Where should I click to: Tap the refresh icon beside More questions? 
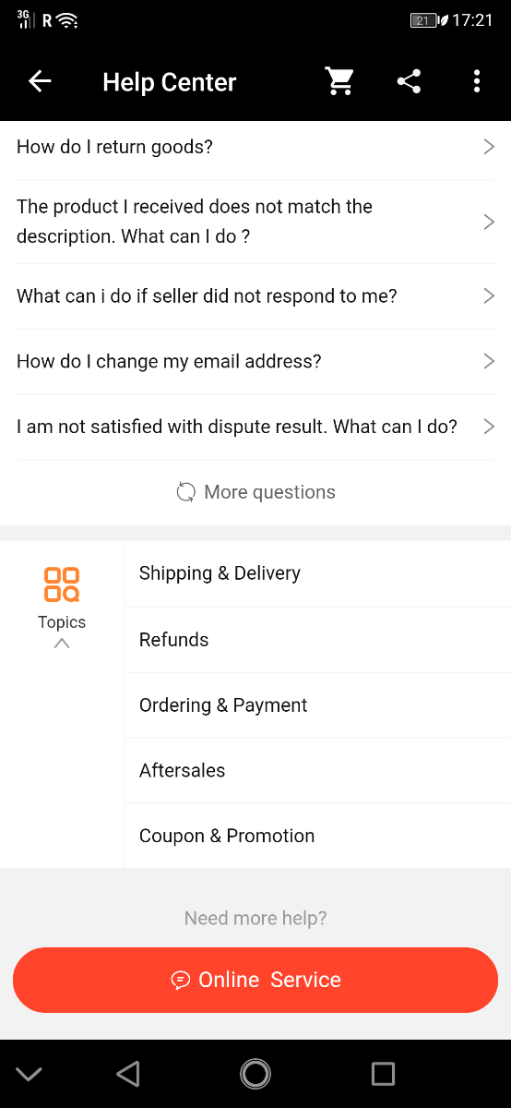coord(186,492)
